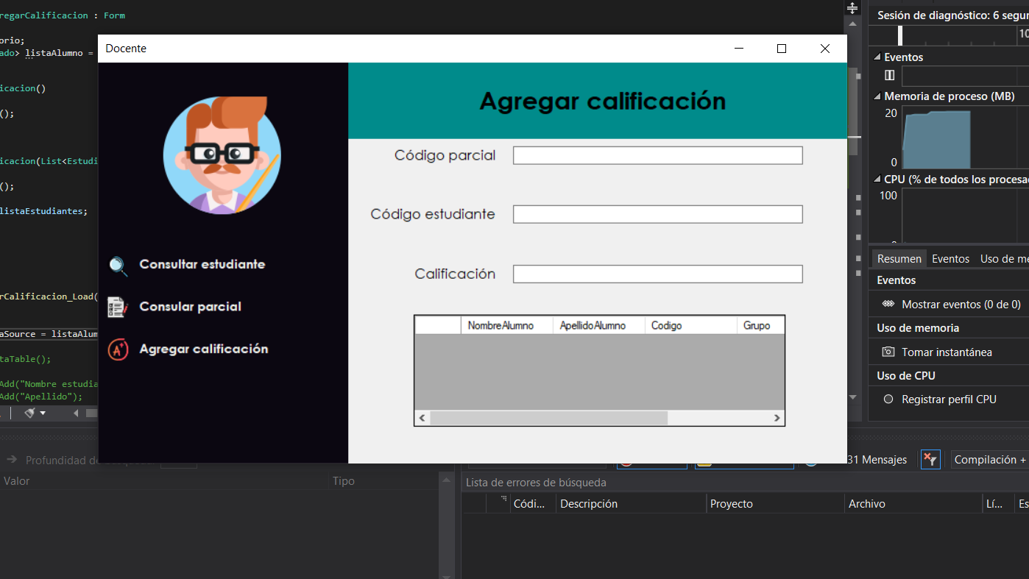This screenshot has height=579, width=1029.
Task: Click the document icon beside Consular parcial
Action: coord(118,308)
